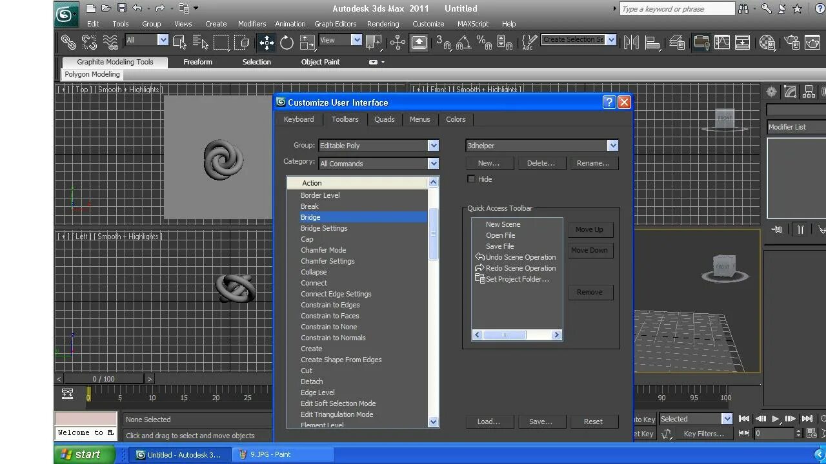
Task: Click the Remove button
Action: (589, 292)
